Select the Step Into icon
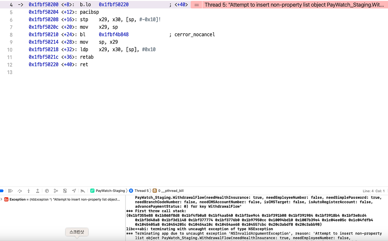Viewport: 388px width, 241px height. [28, 191]
